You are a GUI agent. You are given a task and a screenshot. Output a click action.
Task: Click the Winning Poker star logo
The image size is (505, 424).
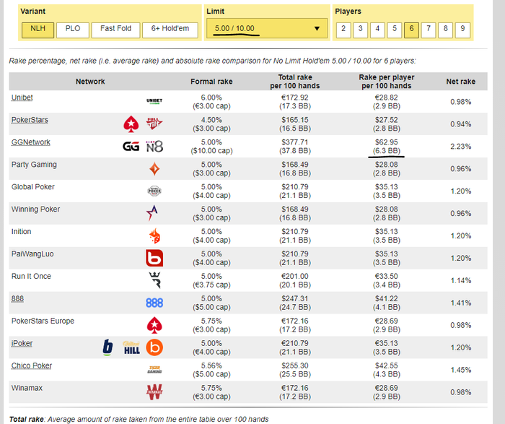pyautogui.click(x=152, y=213)
